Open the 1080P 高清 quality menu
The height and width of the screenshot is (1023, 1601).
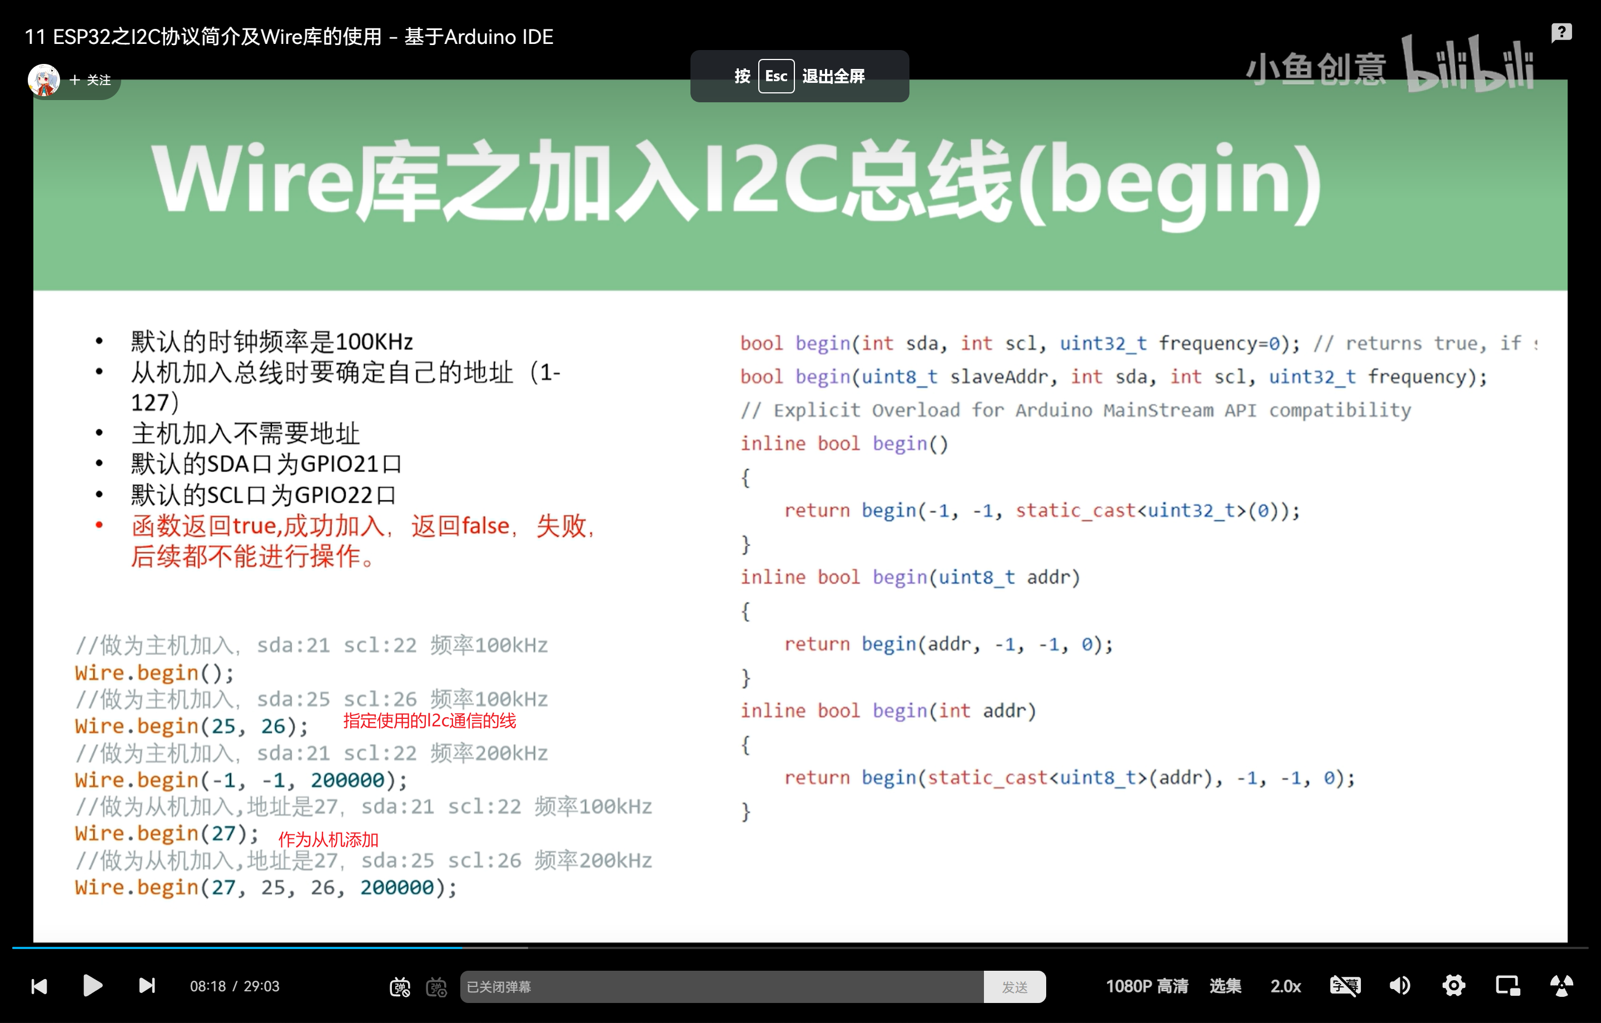(1146, 986)
